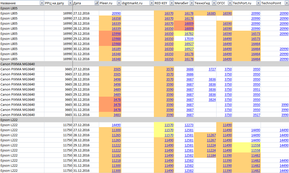Open the 3951 TechPort.ru price link

(x=256, y=90)
